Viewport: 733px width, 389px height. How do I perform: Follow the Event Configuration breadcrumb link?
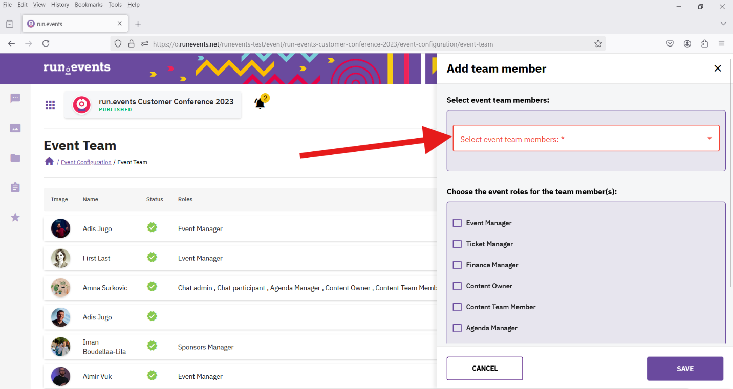pyautogui.click(x=86, y=162)
